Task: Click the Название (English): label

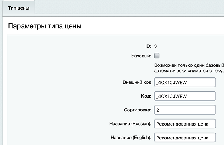Action: pyautogui.click(x=131, y=138)
